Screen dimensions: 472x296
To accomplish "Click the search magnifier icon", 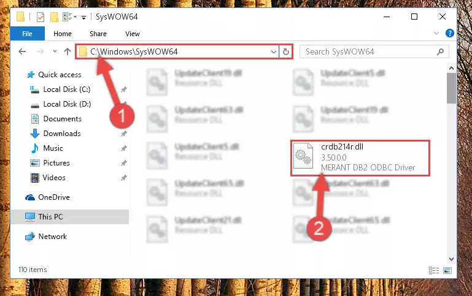I will coord(440,51).
